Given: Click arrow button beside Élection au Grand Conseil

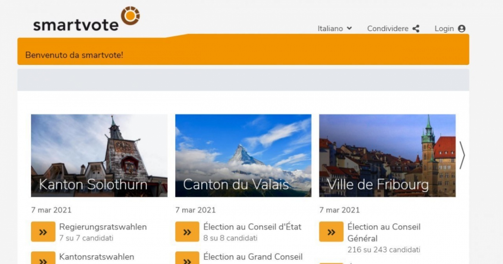Looking at the screenshot, I should (187, 259).
